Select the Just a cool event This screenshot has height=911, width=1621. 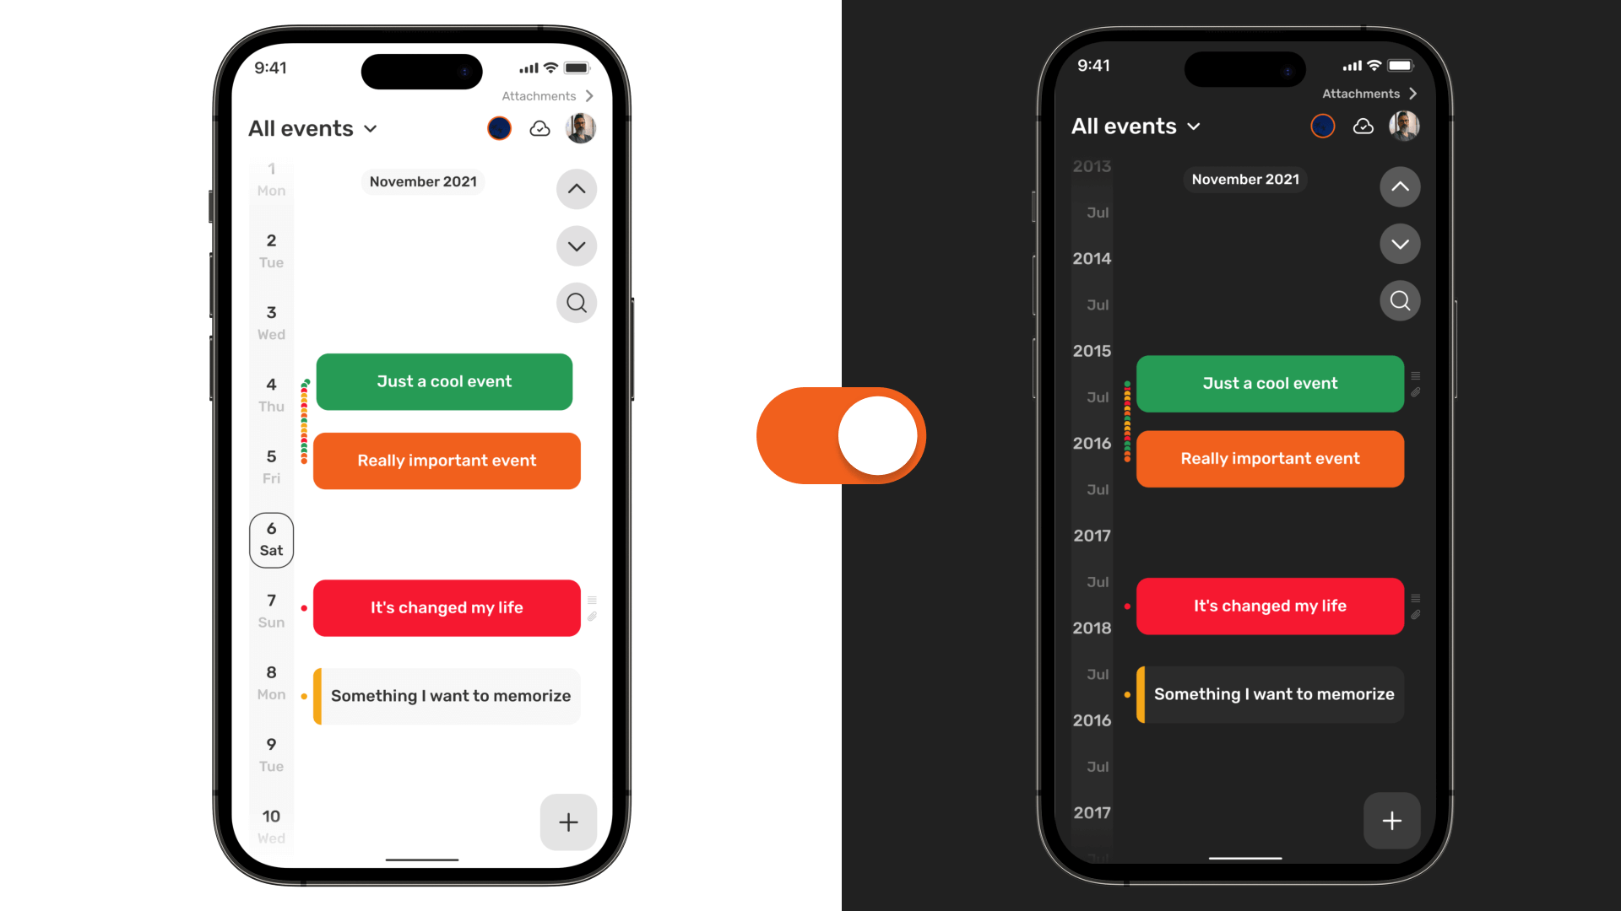444,381
